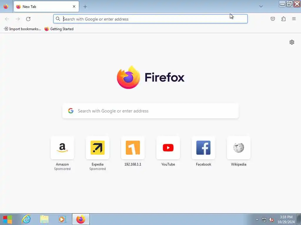The image size is (301, 225).
Task: Open the Facebook shortcut tile
Action: [203, 148]
